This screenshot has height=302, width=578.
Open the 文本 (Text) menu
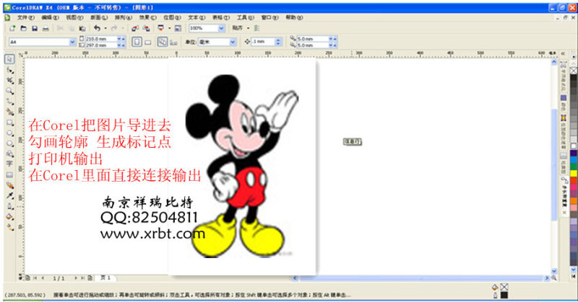[197, 17]
